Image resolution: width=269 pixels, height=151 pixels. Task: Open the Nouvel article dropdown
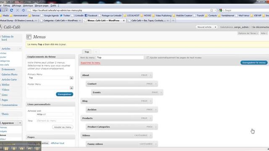215,27
